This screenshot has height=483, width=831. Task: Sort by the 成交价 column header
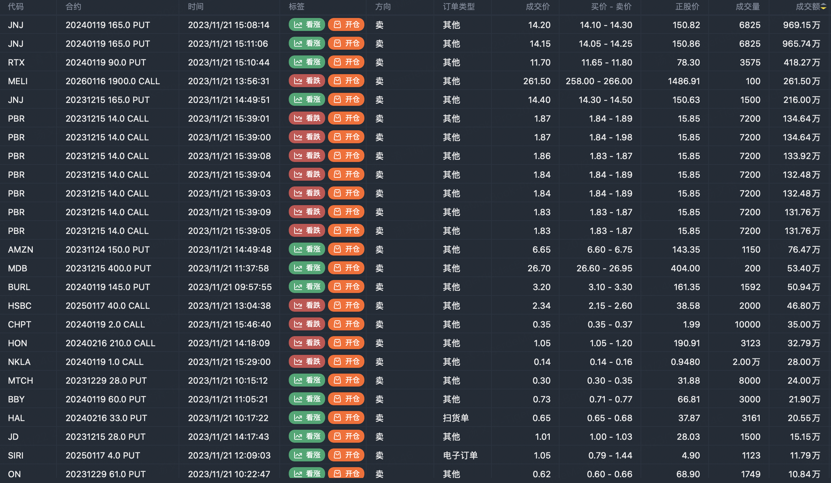point(538,7)
